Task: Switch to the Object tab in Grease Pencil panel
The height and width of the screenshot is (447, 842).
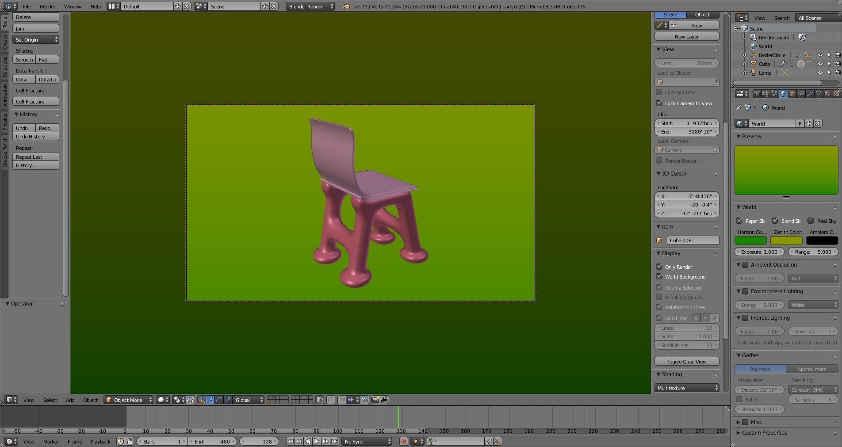Action: [702, 15]
